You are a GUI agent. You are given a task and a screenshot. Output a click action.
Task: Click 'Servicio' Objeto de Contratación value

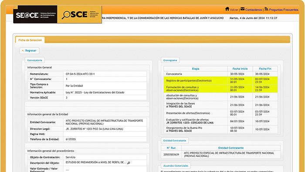[x=71, y=157]
